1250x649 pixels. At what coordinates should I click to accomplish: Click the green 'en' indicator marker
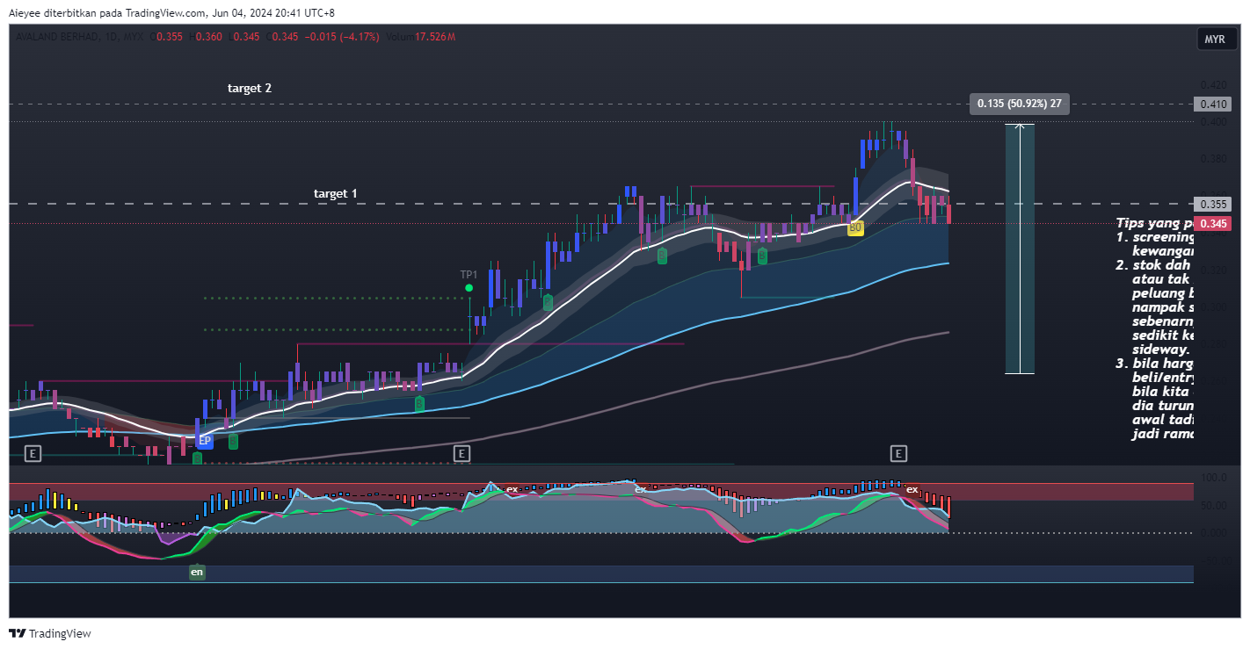click(x=198, y=572)
